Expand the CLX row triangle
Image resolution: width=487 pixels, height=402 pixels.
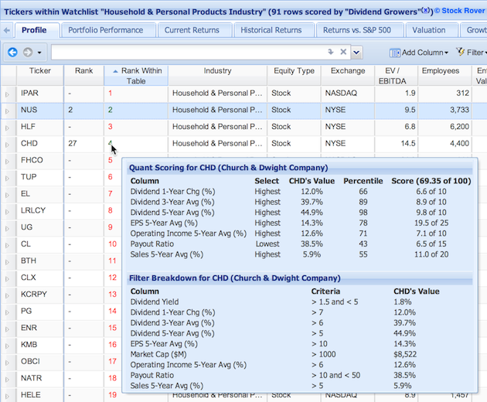click(x=7, y=278)
